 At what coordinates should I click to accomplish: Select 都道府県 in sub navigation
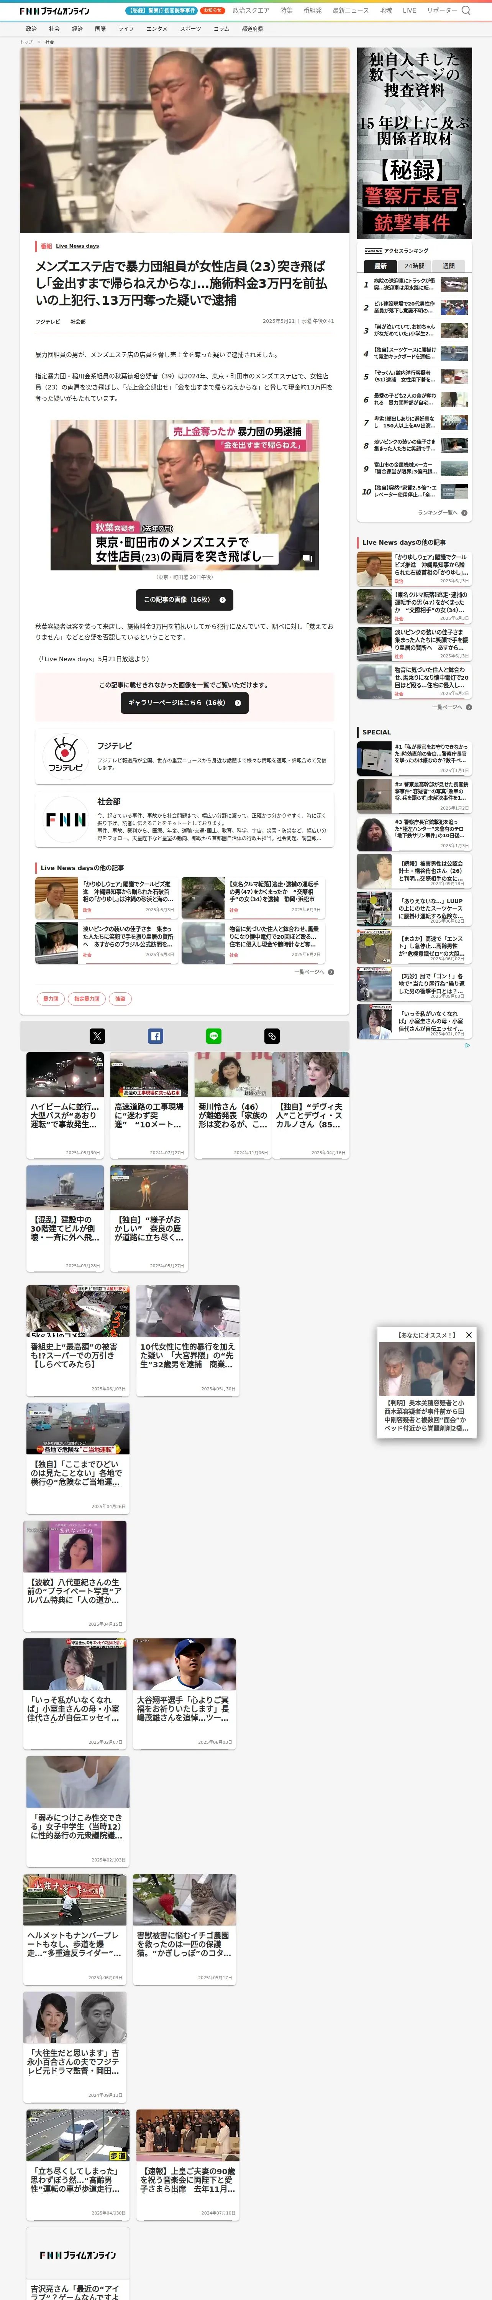252,29
